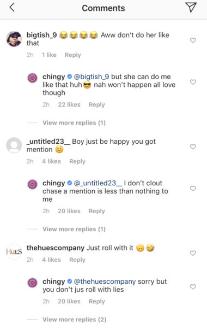This screenshot has width=207, height=328.
Task: Open _untitled23_'s default avatar
Action: pyautogui.click(x=14, y=145)
